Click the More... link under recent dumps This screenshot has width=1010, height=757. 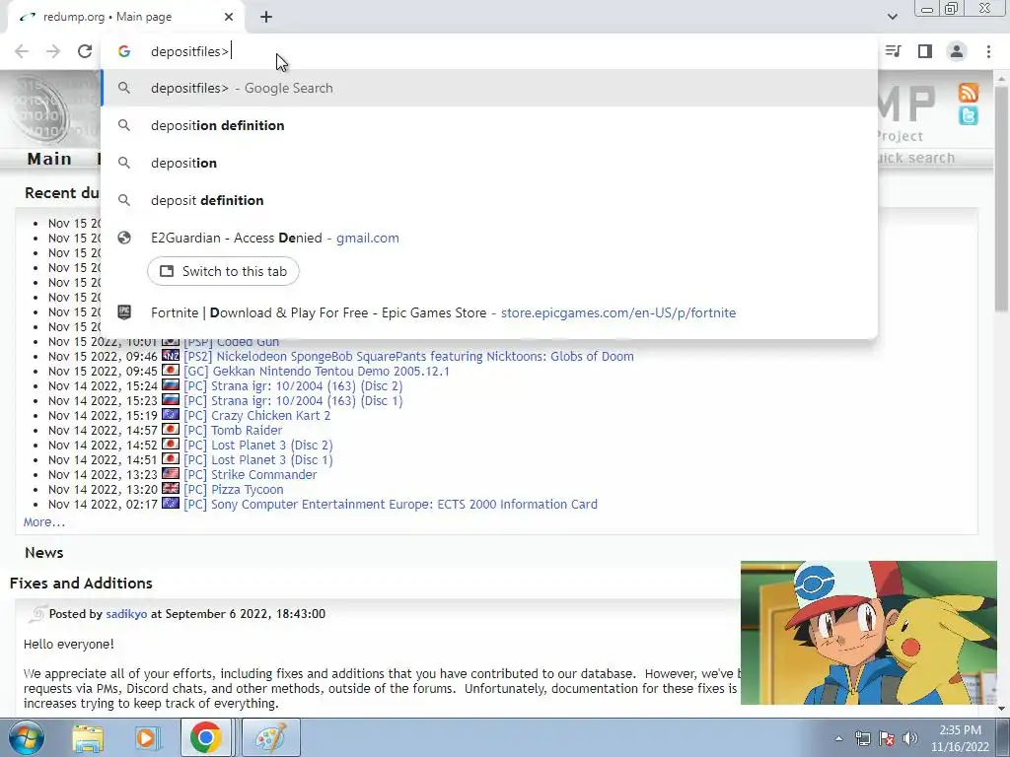[43, 522]
